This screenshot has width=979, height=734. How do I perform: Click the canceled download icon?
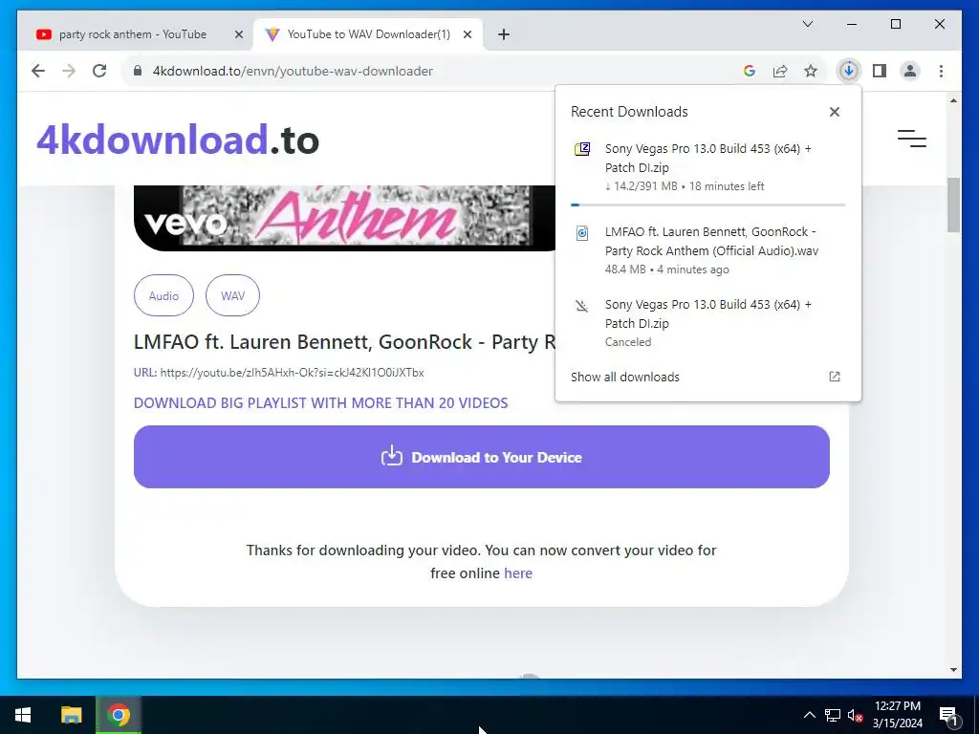[582, 306]
